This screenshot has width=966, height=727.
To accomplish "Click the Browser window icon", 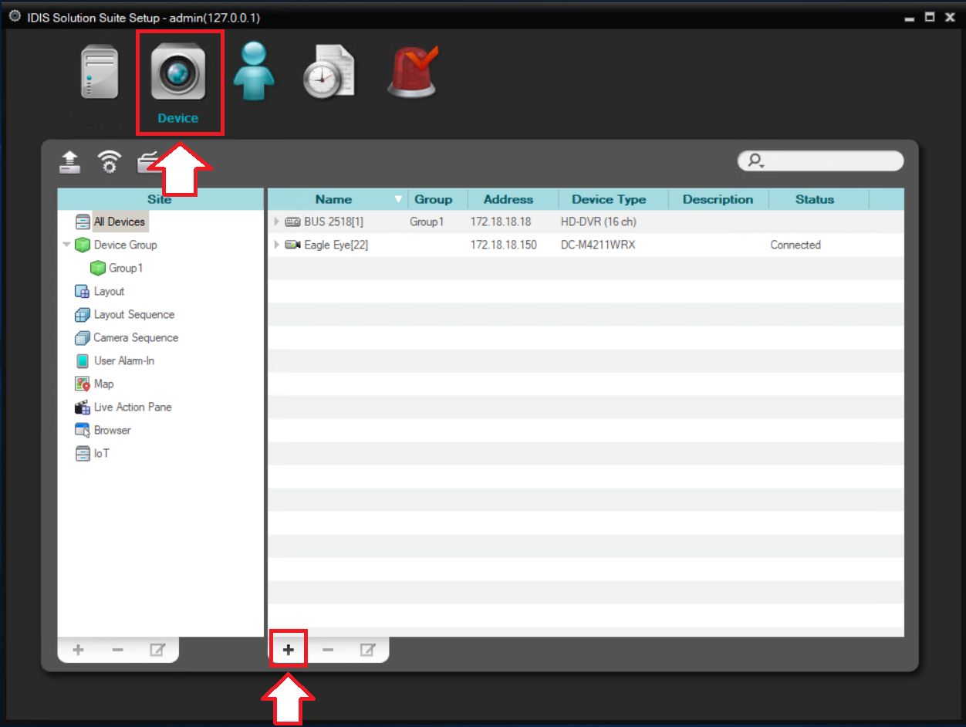I will click(83, 430).
